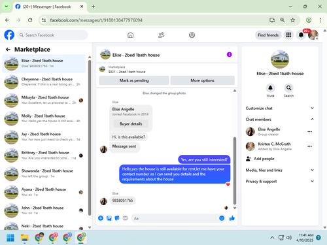
Task: Open Cheyenne - 2bed 1bath house chat
Action: point(44,82)
